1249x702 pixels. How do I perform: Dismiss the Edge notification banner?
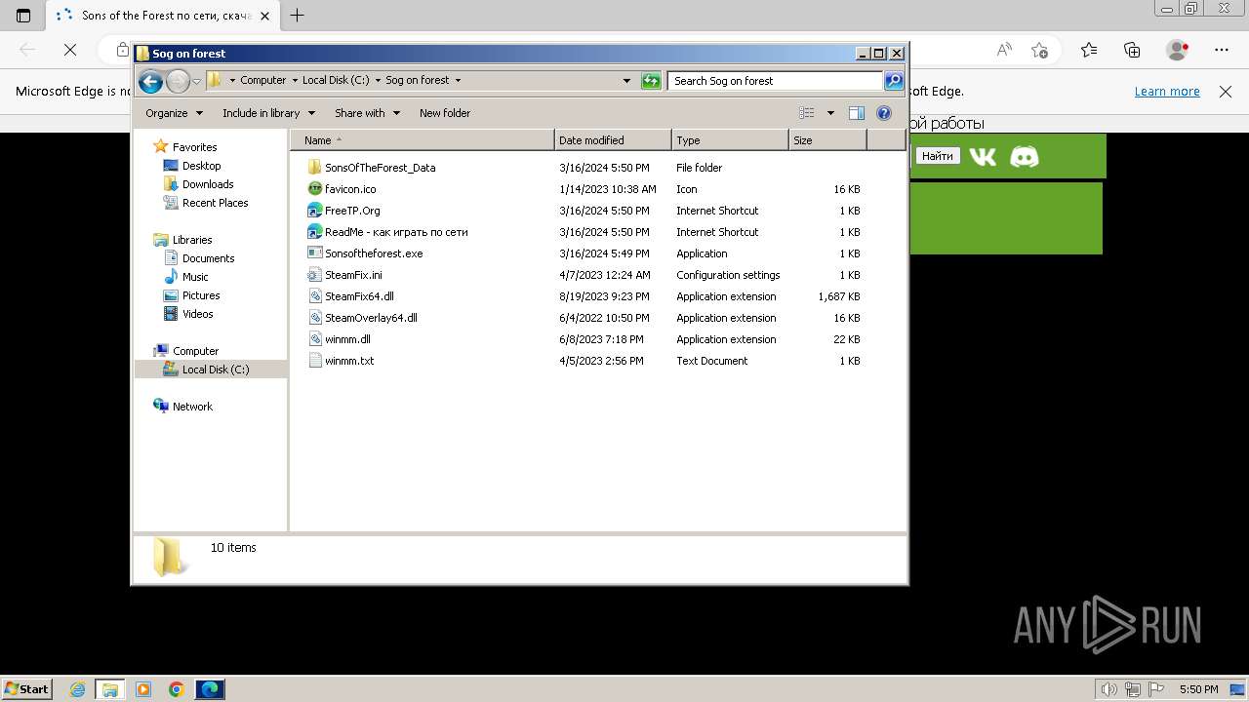pos(1226,91)
